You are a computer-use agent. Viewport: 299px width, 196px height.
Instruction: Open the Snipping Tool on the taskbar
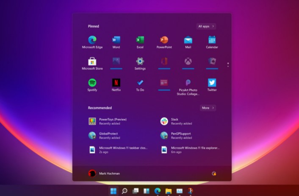pyautogui.click(x=191, y=190)
